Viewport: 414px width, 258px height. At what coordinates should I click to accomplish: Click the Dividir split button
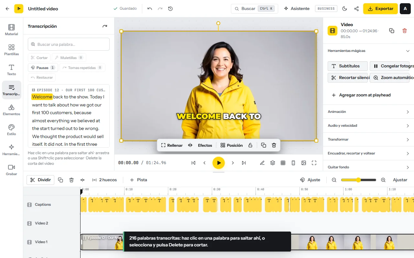pyautogui.click(x=40, y=180)
